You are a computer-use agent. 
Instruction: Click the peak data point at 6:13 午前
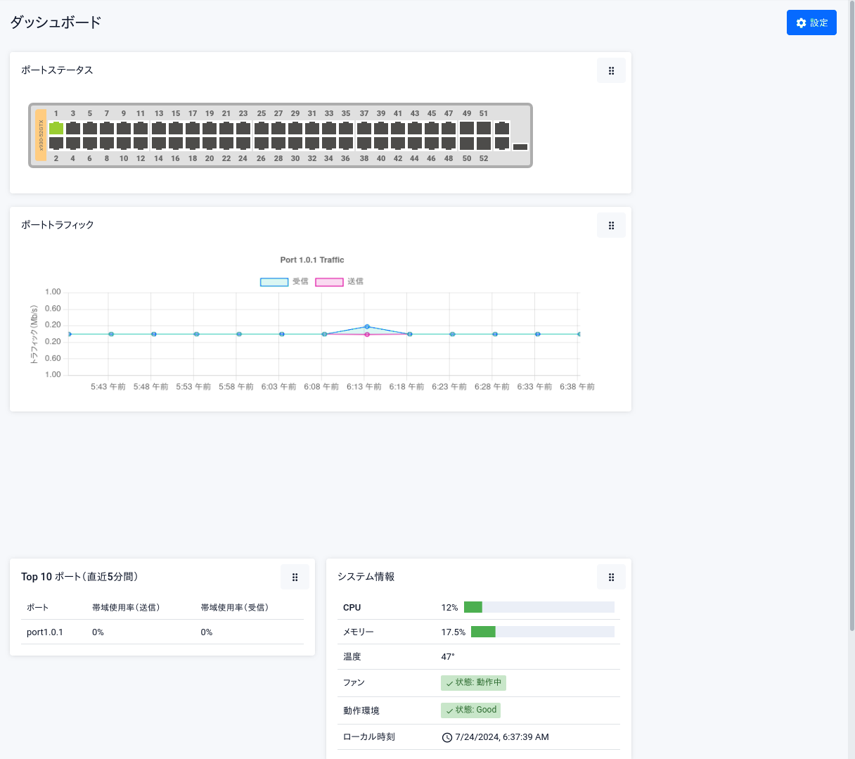(x=367, y=326)
